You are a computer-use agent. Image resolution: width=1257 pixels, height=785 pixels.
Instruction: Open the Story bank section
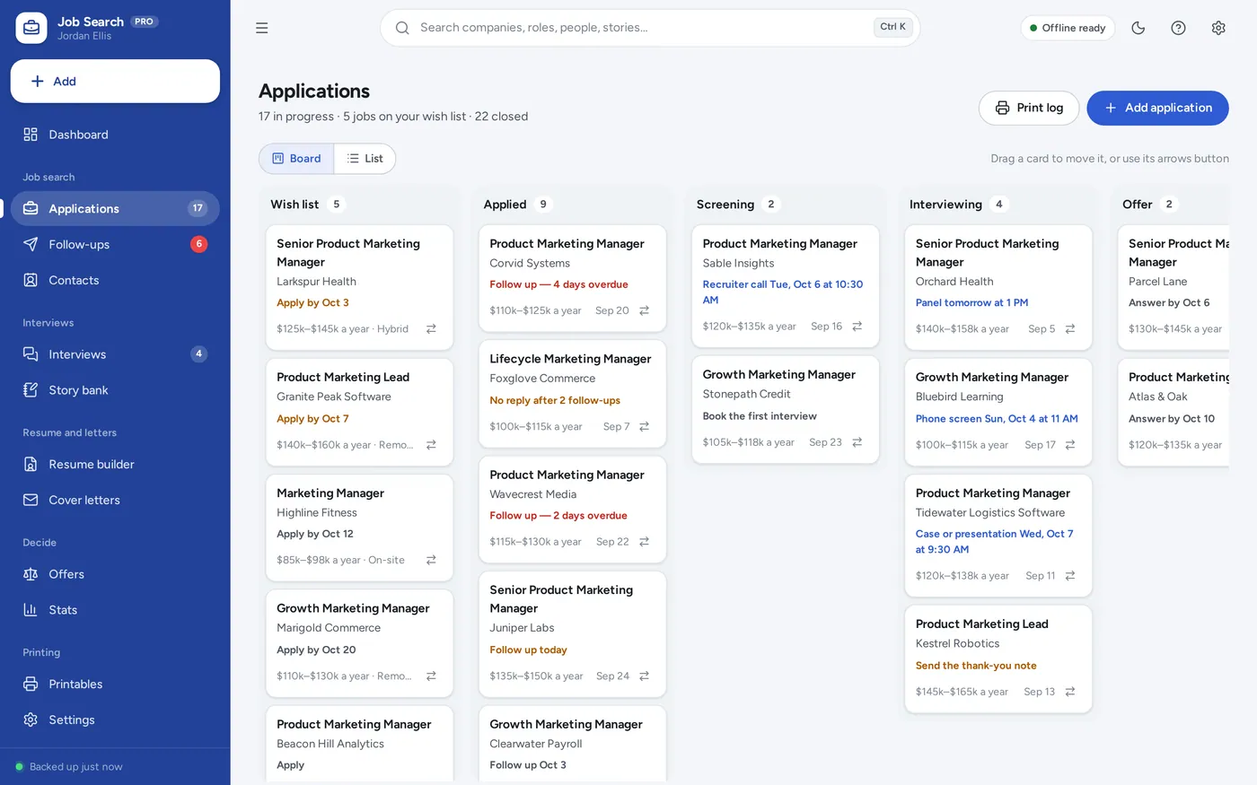click(x=115, y=390)
